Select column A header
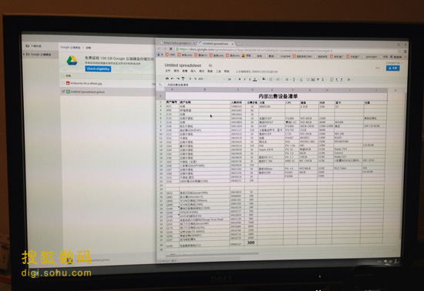 click(x=172, y=89)
